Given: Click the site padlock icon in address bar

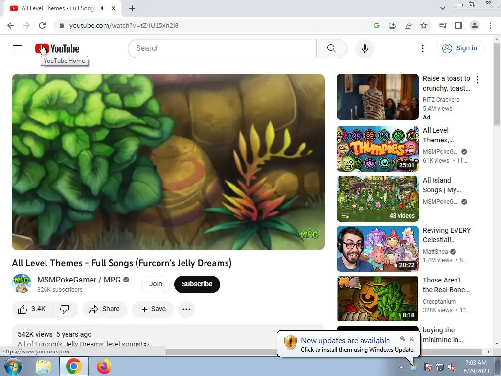Looking at the screenshot, I should point(62,25).
